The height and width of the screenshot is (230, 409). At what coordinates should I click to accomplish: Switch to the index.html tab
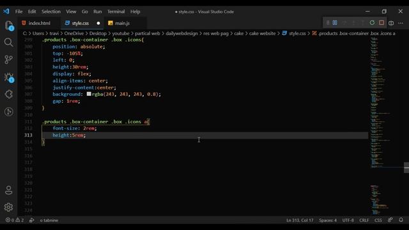coord(39,23)
